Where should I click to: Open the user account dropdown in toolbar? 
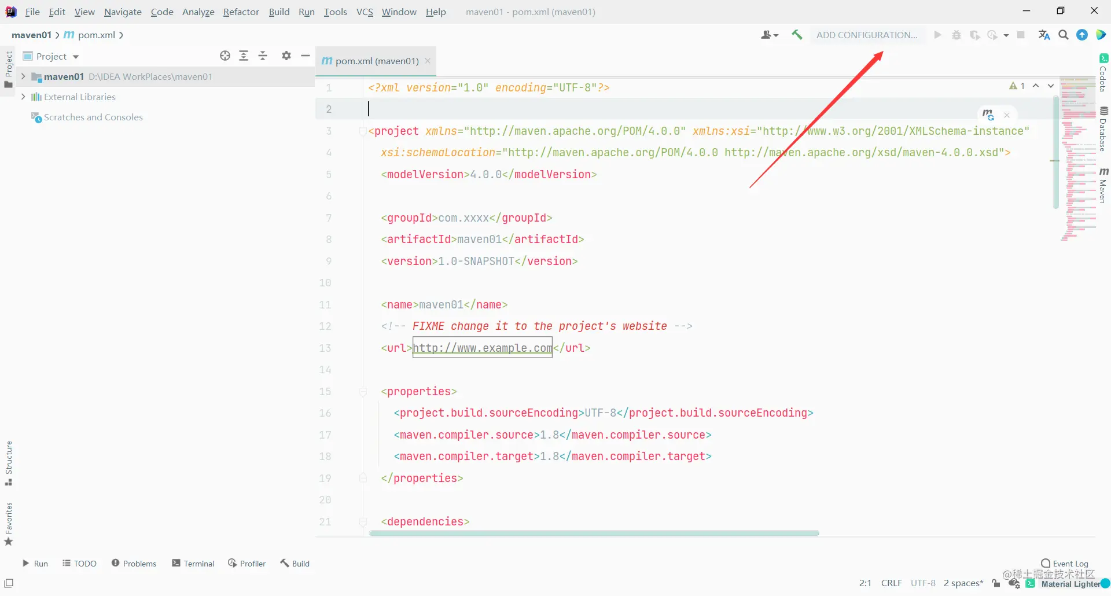tap(770, 35)
